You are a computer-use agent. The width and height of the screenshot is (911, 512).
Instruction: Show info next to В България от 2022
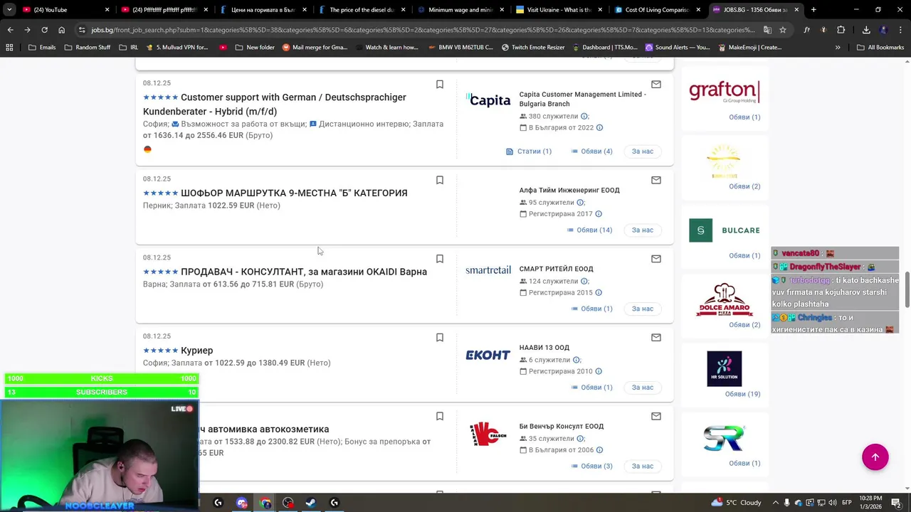tap(599, 128)
